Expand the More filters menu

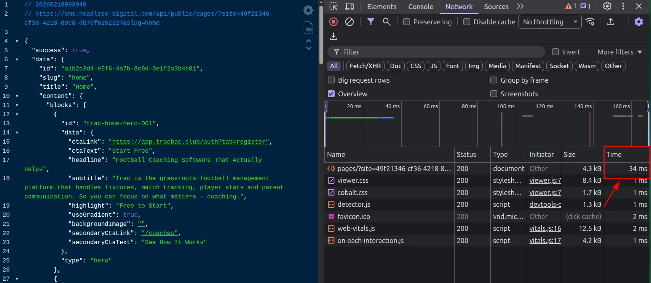point(619,52)
